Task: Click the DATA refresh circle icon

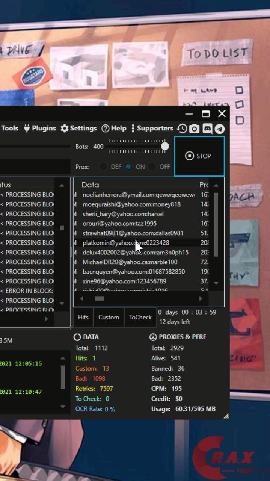Action: point(77,337)
